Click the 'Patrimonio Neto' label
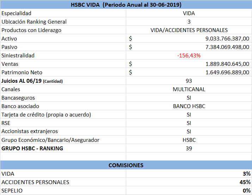This screenshot has height=195, width=252. pyautogui.click(x=22, y=73)
